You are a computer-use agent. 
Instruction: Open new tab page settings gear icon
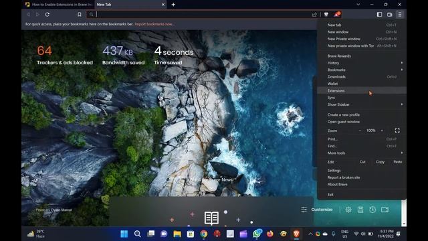coord(348,210)
